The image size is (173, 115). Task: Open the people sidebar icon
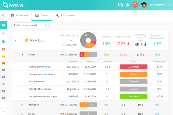point(4,33)
